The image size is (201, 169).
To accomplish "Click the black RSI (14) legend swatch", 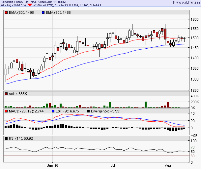I will click(x=6, y=138).
